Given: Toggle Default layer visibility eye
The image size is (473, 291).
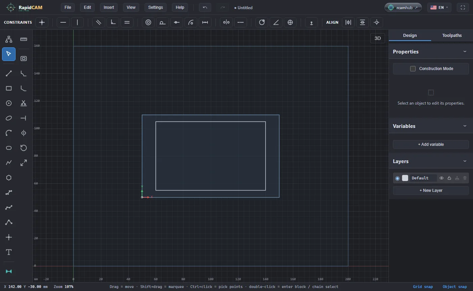Looking at the screenshot, I should [441, 178].
